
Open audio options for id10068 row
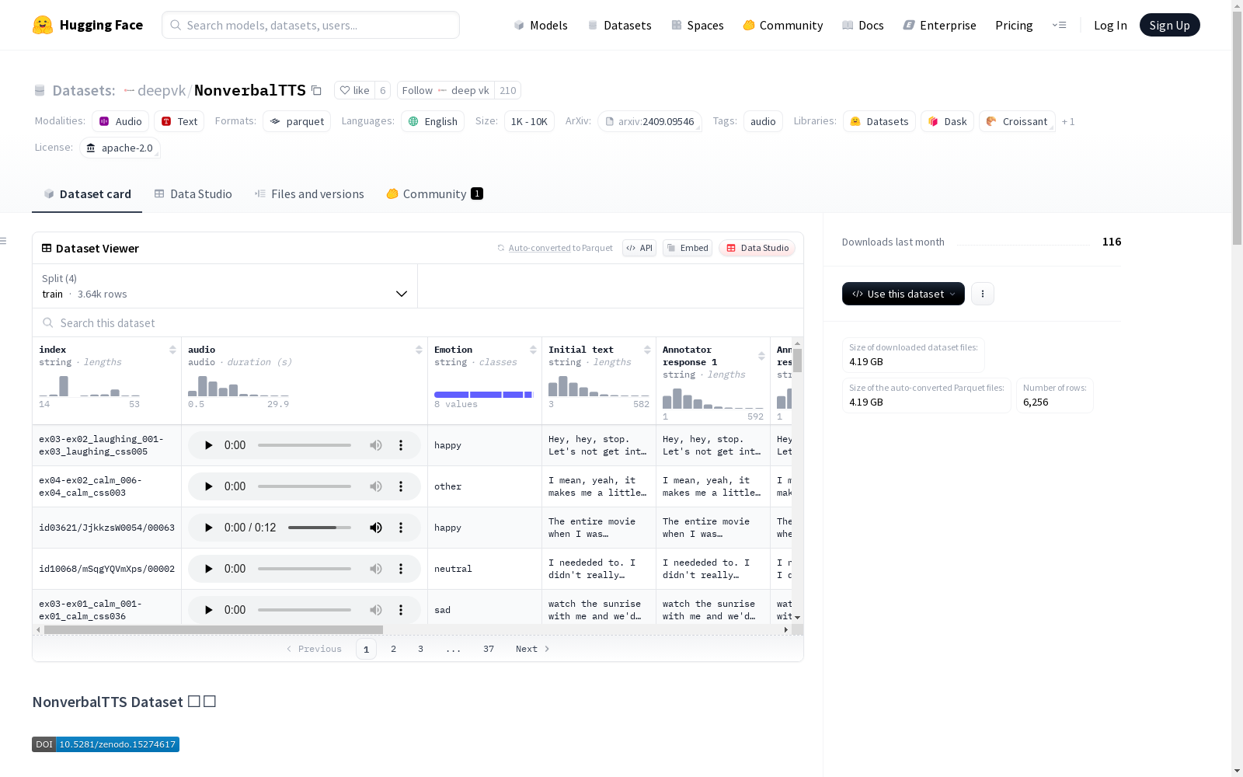click(401, 569)
